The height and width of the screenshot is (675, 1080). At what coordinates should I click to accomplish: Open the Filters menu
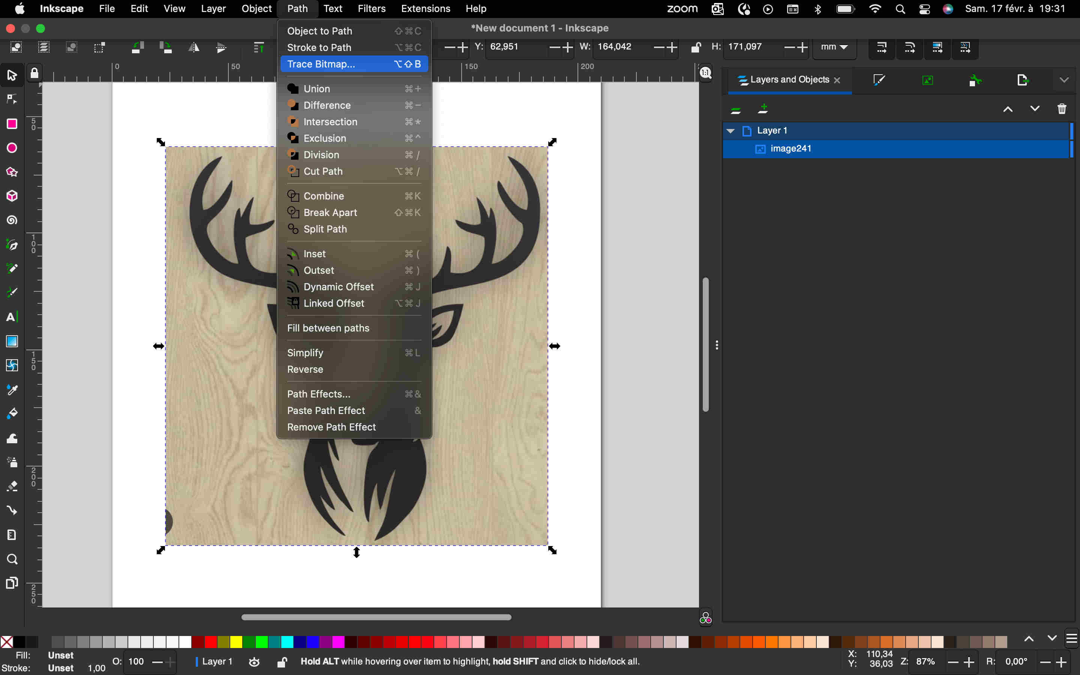pos(371,9)
